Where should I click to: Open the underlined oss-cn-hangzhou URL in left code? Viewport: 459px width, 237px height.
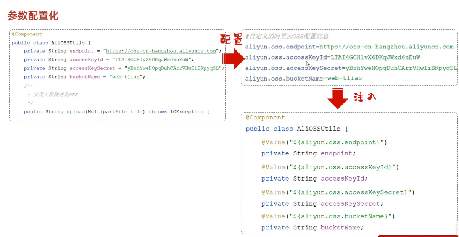click(x=161, y=51)
